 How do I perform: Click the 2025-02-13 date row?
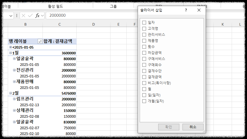(x=30, y=105)
